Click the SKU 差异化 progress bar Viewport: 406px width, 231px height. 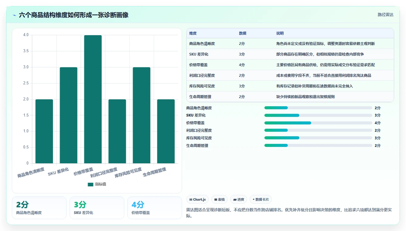(x=318, y=115)
